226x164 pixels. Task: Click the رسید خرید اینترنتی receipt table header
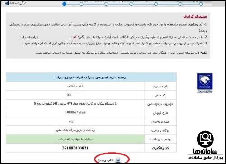tap(91, 77)
